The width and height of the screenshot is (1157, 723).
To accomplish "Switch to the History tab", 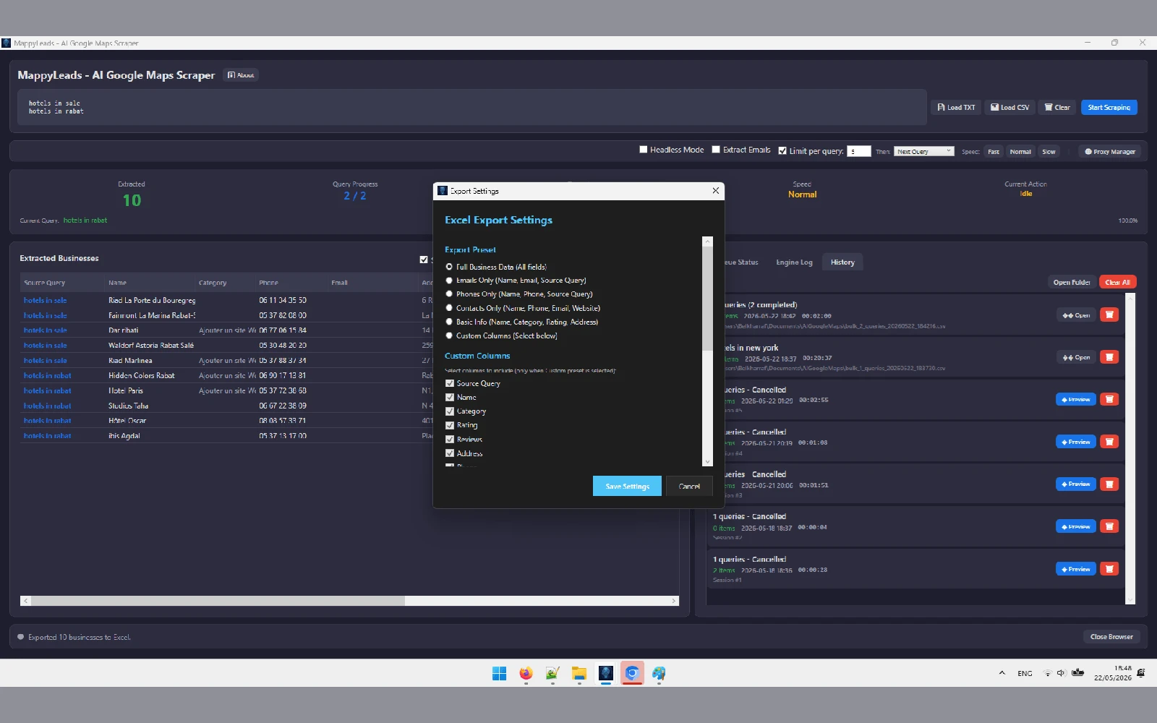I will point(842,262).
